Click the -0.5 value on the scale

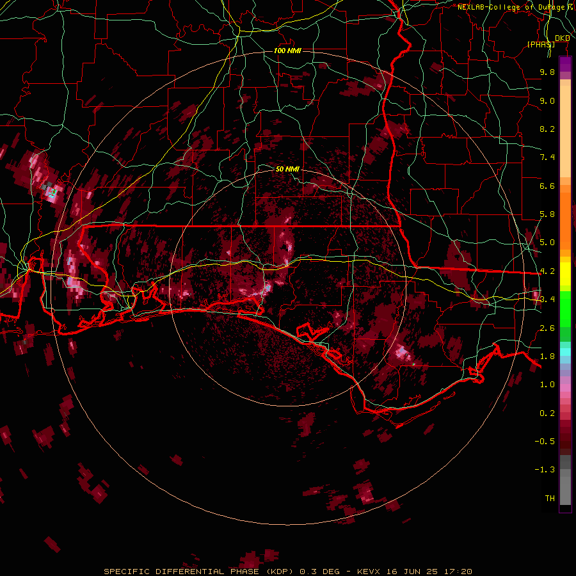click(x=545, y=442)
